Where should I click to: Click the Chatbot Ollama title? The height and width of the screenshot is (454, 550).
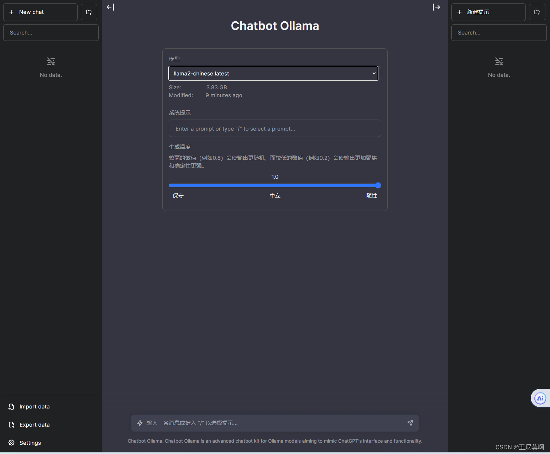pyautogui.click(x=275, y=26)
